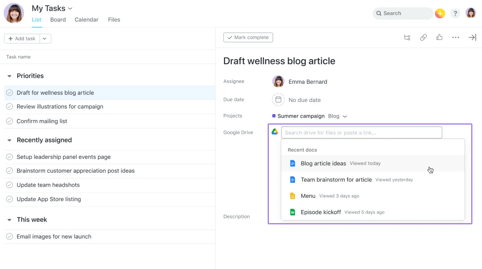Open the Blog project dropdown chevron
Image resolution: width=482 pixels, height=269 pixels.
click(x=345, y=116)
